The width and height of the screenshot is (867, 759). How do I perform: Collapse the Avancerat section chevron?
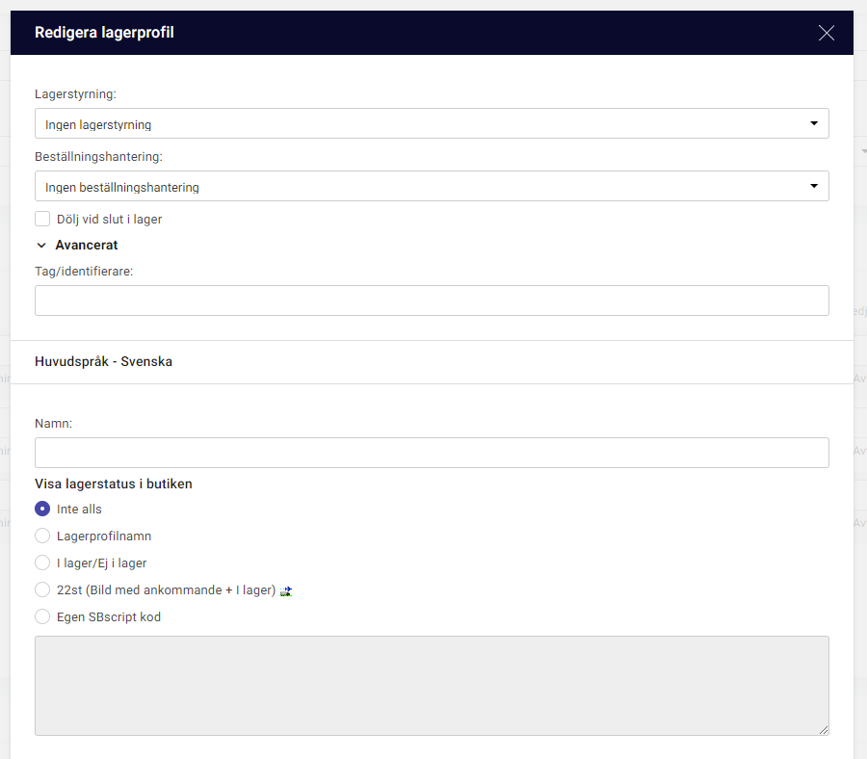click(x=41, y=246)
